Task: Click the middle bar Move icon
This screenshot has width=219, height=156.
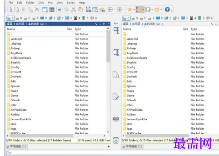Action: coord(116,52)
